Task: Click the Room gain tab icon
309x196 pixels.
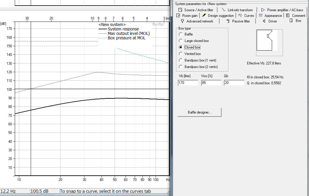Action: point(178,15)
